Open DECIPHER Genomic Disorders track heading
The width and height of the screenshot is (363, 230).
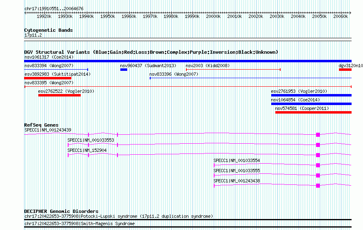(61, 211)
